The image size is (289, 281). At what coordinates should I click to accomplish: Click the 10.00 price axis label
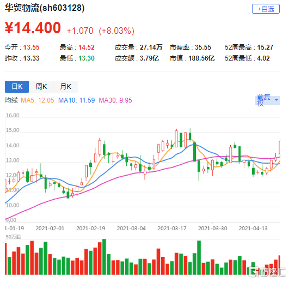tap(13, 205)
